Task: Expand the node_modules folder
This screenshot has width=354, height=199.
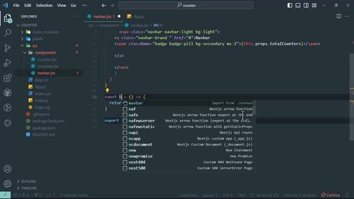Action: [22, 32]
